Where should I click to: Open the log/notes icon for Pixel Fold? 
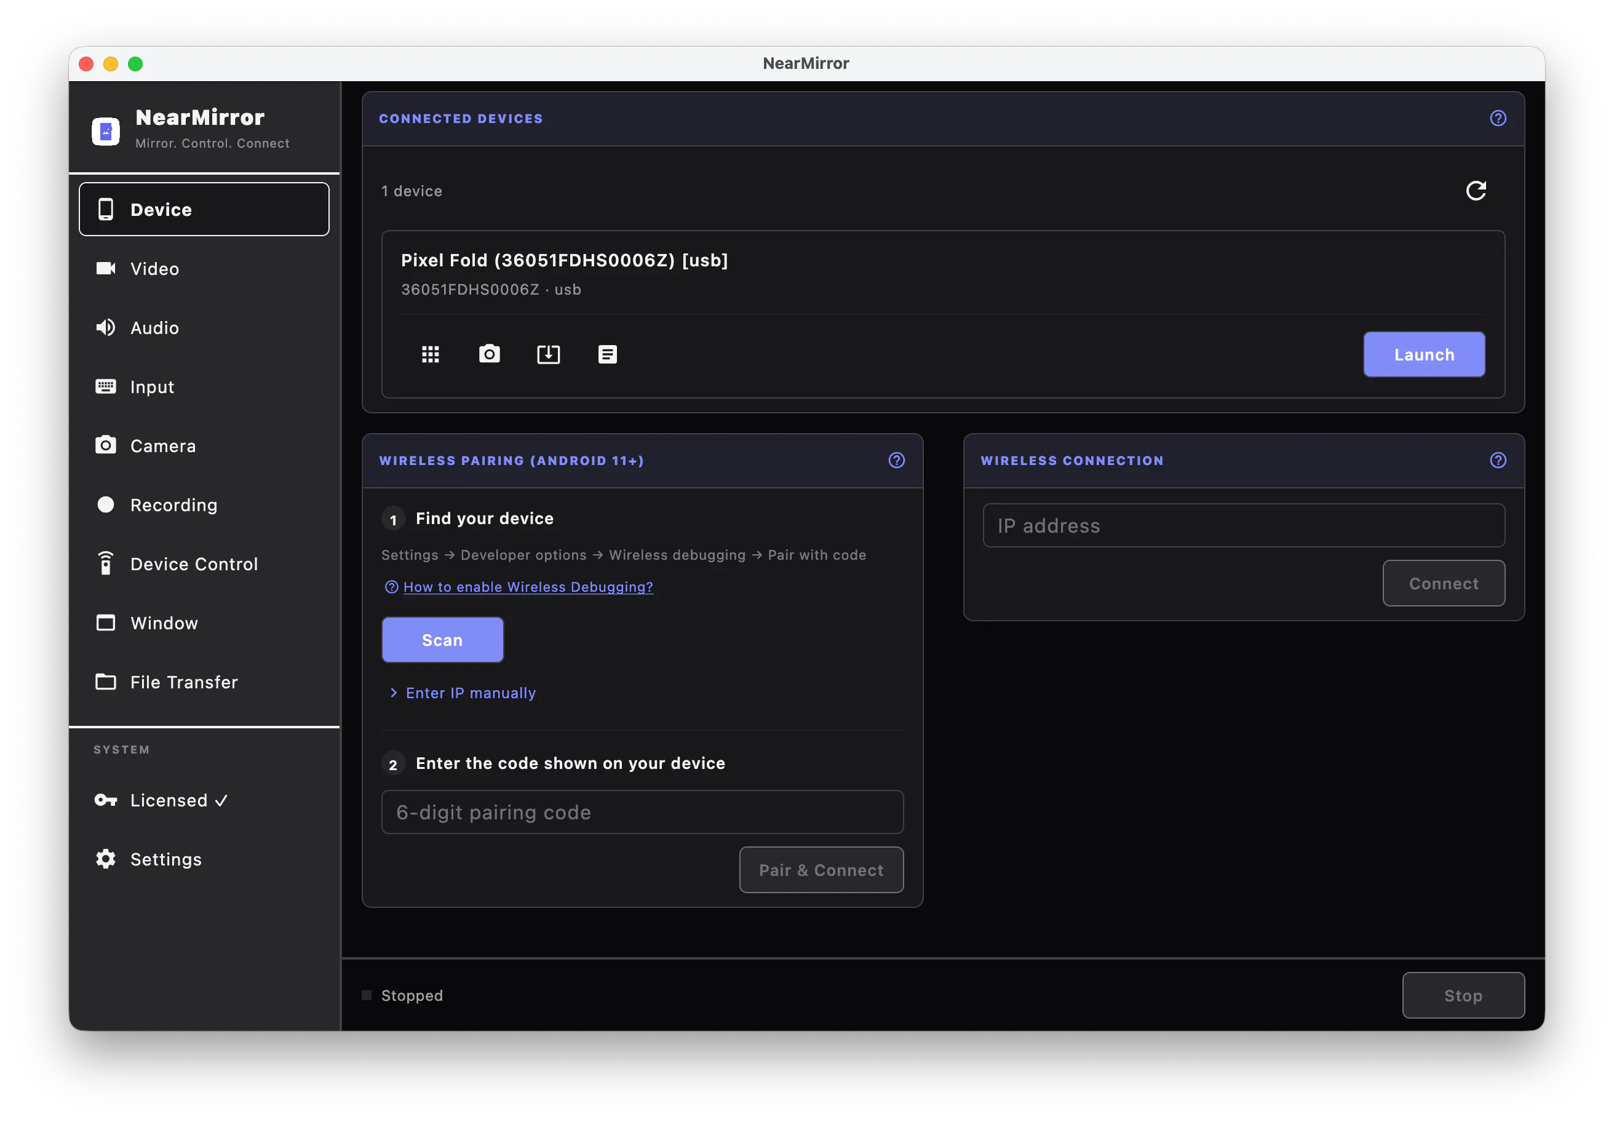[607, 354]
